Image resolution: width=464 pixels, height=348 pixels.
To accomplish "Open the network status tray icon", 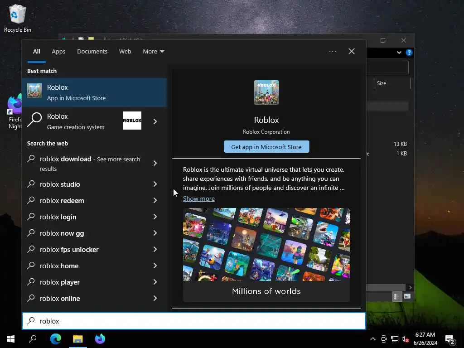I will click(x=395, y=339).
